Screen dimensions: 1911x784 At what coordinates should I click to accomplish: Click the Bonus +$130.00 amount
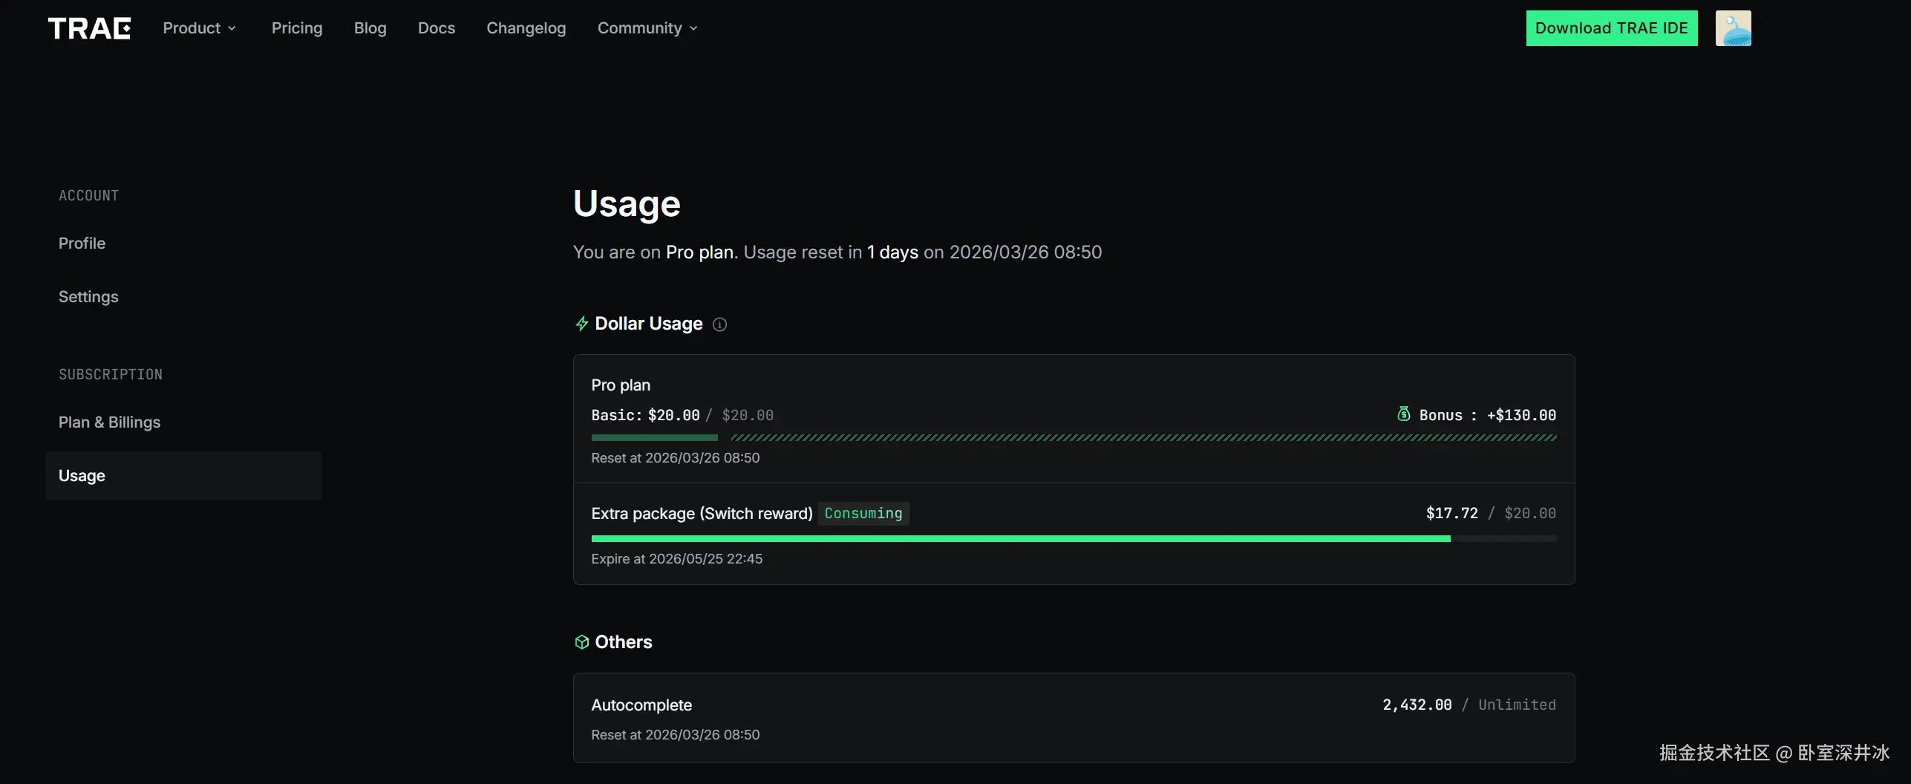(x=1521, y=416)
